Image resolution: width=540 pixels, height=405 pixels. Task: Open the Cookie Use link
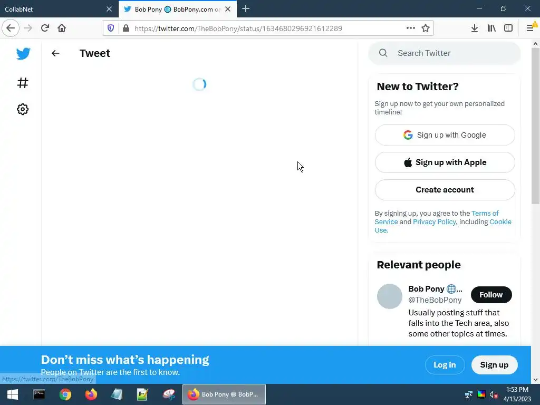point(500,222)
